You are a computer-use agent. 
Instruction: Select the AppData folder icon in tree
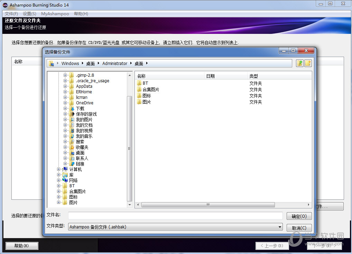pos(72,86)
